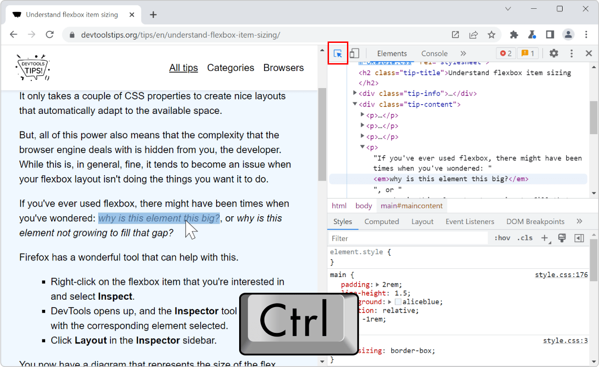The image size is (599, 367).
Task: Open the tab search chevron
Action: [508, 9]
